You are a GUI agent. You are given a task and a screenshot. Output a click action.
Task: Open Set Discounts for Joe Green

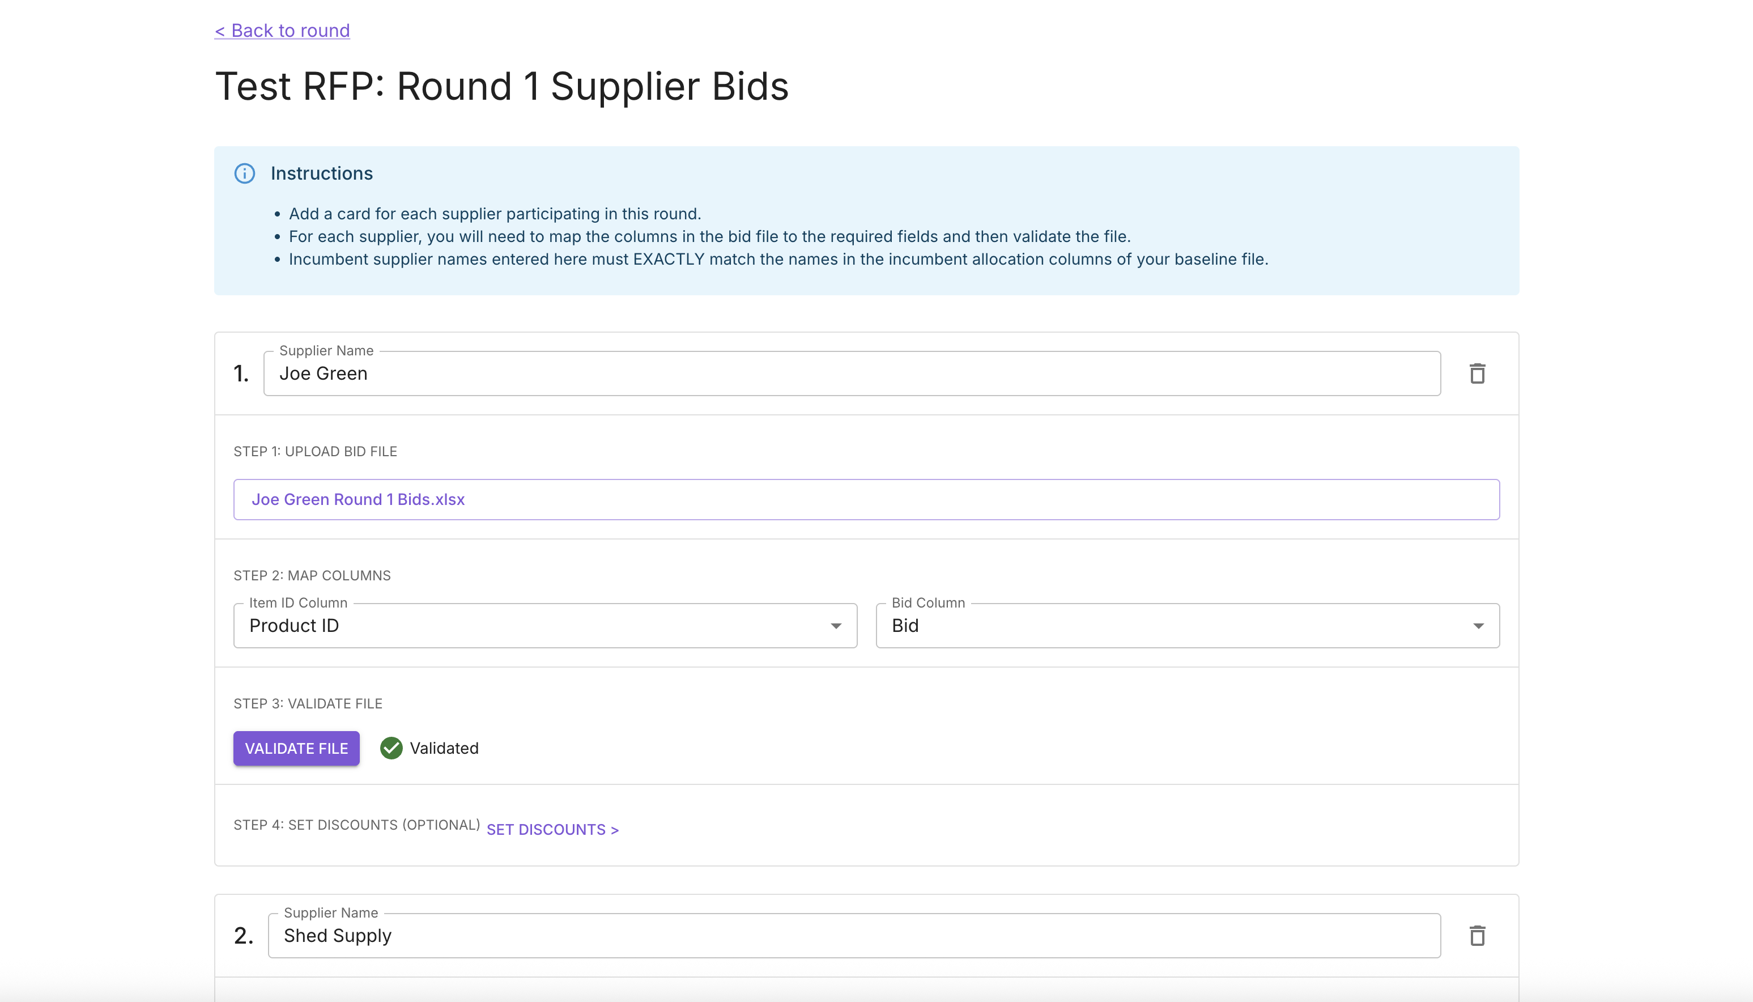click(552, 829)
